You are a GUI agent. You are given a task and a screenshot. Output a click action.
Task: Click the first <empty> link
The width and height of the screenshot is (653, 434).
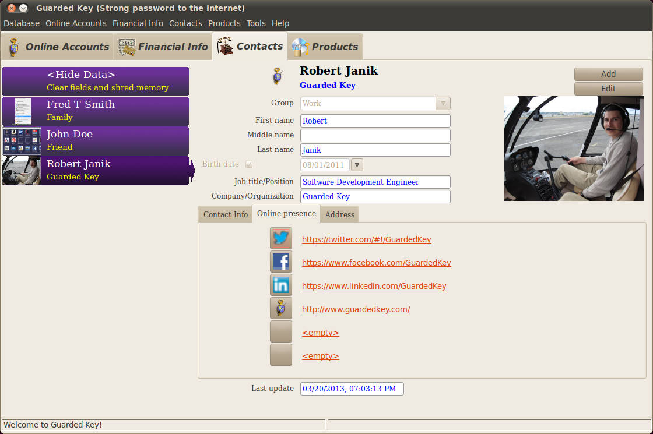click(x=320, y=333)
